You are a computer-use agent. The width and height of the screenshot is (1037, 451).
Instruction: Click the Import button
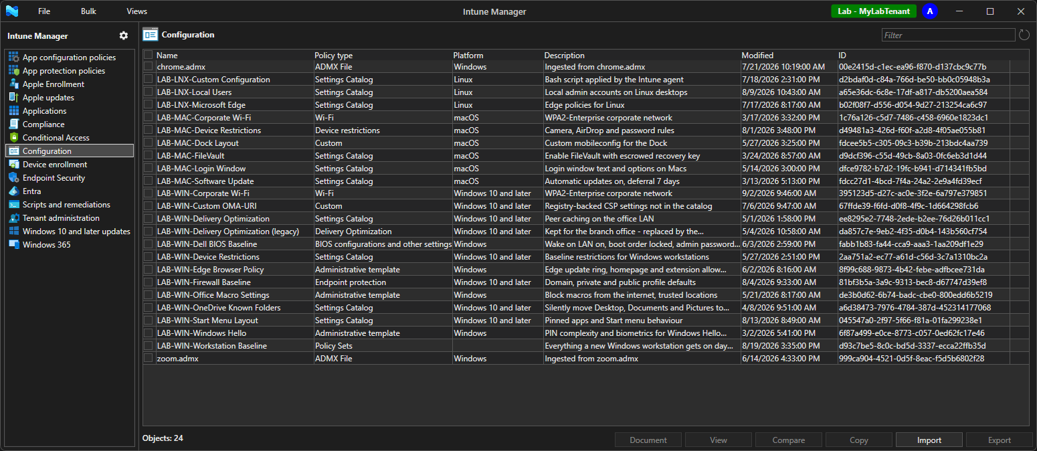[x=929, y=440]
